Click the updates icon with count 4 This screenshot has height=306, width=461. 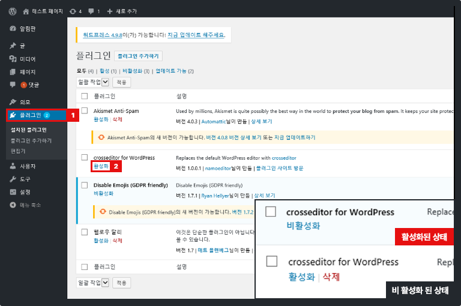coord(73,11)
